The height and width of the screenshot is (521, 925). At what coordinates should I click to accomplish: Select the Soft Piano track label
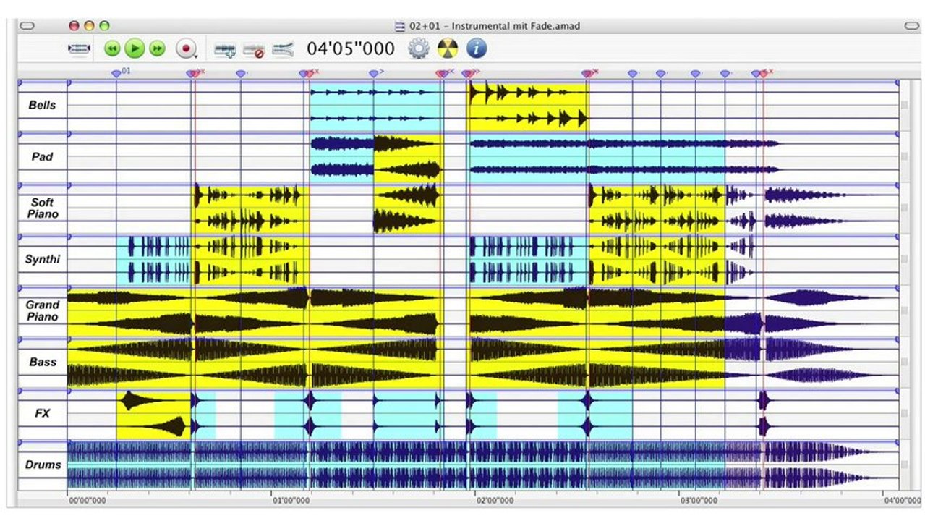[42, 208]
